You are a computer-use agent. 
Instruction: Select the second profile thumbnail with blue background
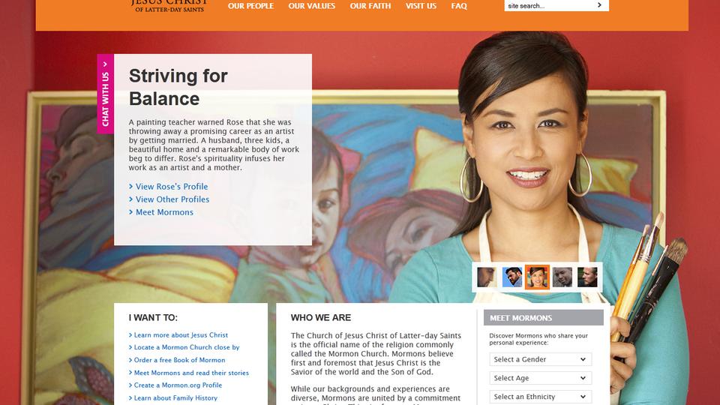click(x=512, y=277)
